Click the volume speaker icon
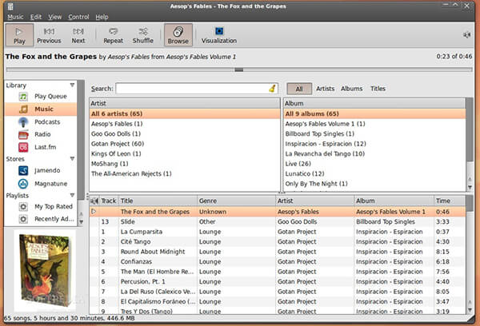This screenshot has height=326, width=480. tap(466, 34)
